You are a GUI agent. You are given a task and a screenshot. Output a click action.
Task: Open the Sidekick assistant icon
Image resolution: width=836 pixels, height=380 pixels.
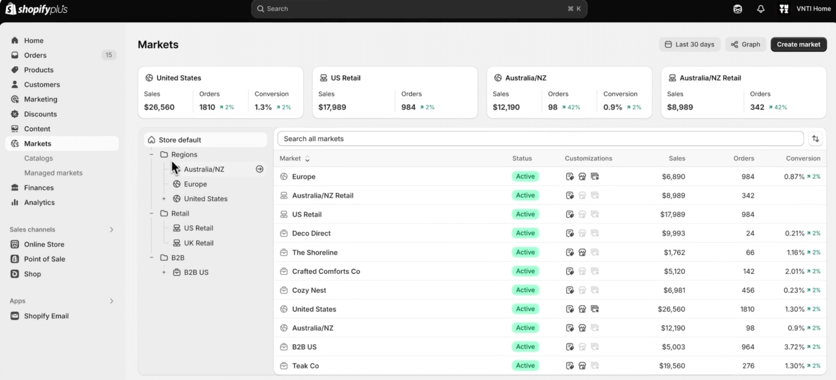tap(738, 9)
